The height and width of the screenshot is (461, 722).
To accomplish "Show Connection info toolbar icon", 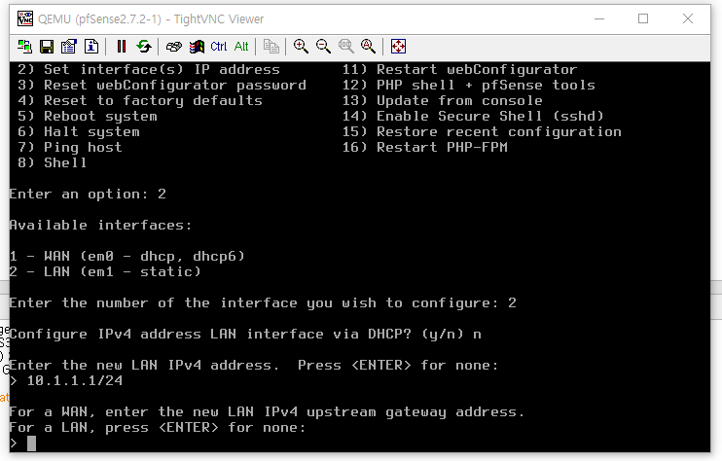I will point(91,47).
